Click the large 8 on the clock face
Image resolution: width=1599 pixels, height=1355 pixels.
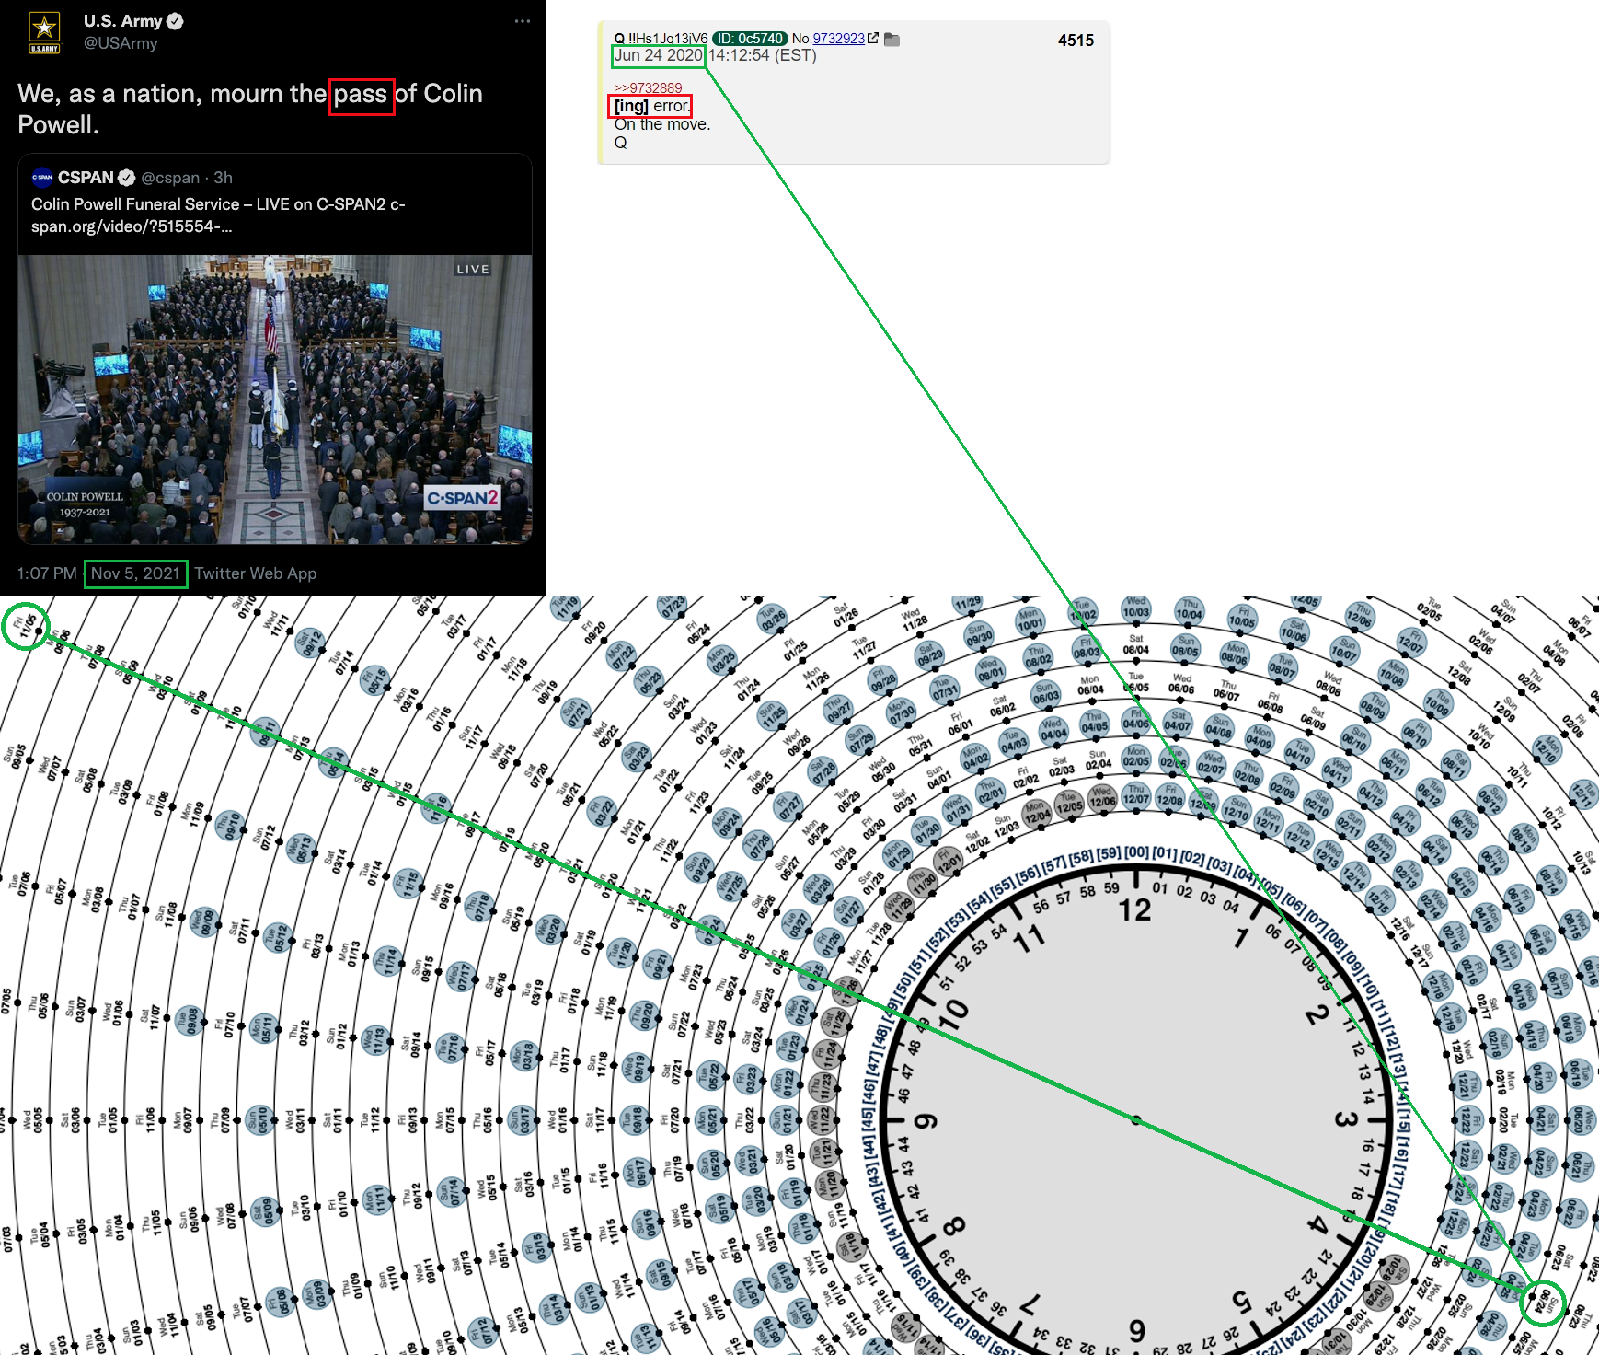click(954, 1226)
